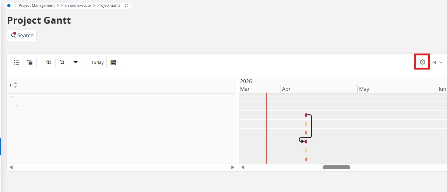Open the Gantt settings gear

click(x=422, y=62)
